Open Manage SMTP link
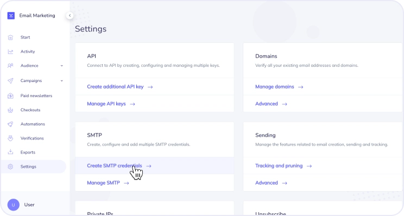Image resolution: width=404 pixels, height=216 pixels. tap(103, 183)
